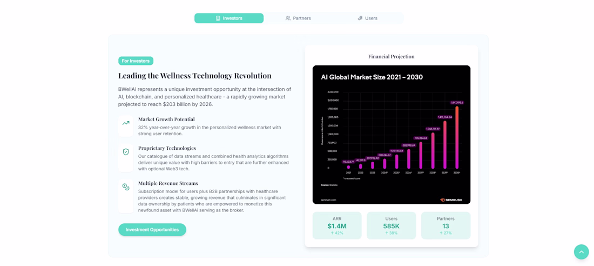Image resolution: width=594 pixels, height=266 pixels.
Task: Click the people icon in Partners tab
Action: click(x=288, y=18)
